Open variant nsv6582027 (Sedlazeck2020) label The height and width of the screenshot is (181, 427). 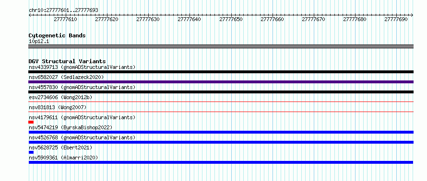(66, 77)
